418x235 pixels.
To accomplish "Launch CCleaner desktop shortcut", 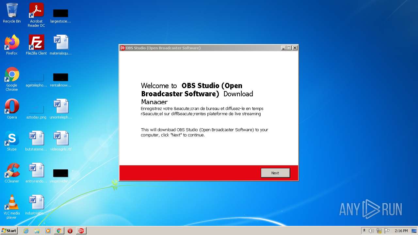I will (x=12, y=173).
